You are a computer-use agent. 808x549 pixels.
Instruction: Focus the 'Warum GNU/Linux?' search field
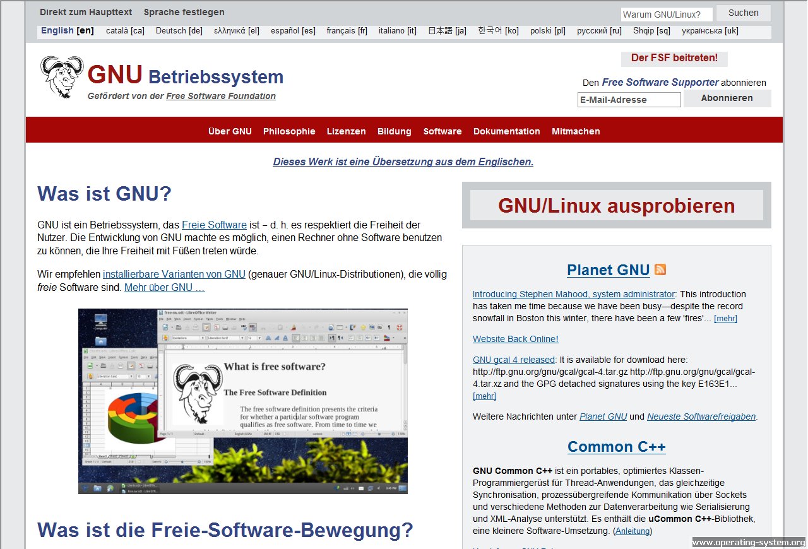coord(667,15)
